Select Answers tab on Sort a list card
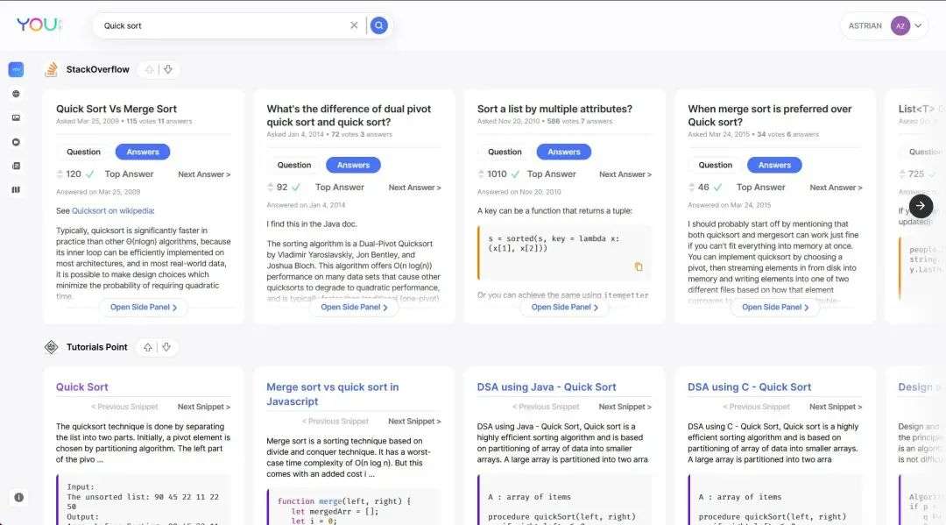 pos(564,153)
